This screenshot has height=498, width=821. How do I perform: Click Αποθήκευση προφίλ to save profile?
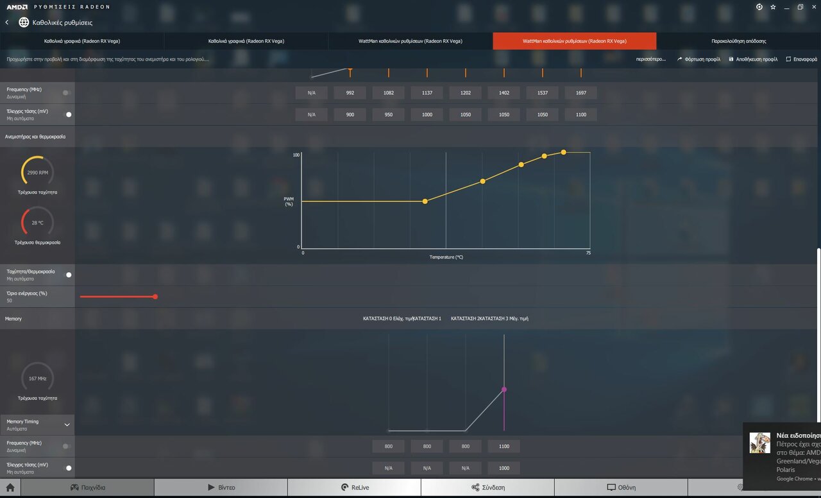tap(753, 59)
